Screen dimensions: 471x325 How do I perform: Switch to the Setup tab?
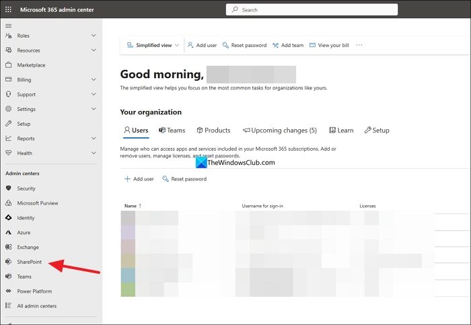click(x=377, y=131)
